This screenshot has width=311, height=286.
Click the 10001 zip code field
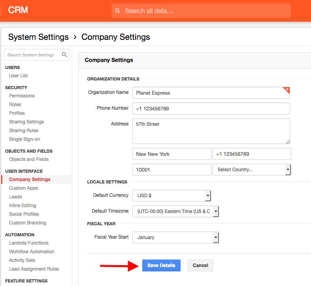click(x=172, y=170)
